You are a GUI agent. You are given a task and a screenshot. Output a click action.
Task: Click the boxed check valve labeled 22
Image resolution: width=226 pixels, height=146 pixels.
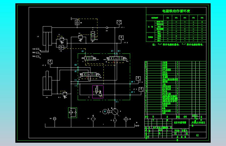pos(77,22)
